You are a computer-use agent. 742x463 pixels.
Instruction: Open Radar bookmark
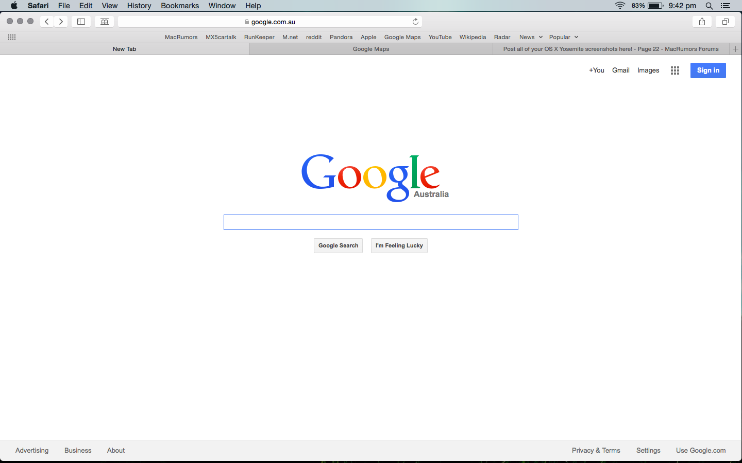point(502,37)
